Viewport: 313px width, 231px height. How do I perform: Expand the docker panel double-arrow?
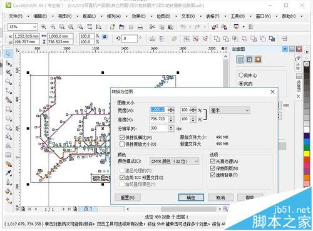tap(285, 49)
